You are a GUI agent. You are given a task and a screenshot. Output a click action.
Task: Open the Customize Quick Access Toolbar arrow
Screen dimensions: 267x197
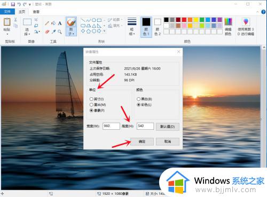[x=30, y=4]
